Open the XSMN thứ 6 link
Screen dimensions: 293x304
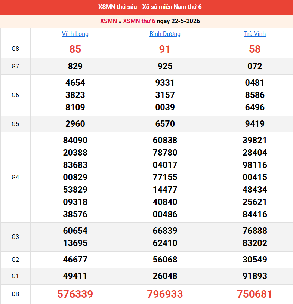[x=139, y=21]
